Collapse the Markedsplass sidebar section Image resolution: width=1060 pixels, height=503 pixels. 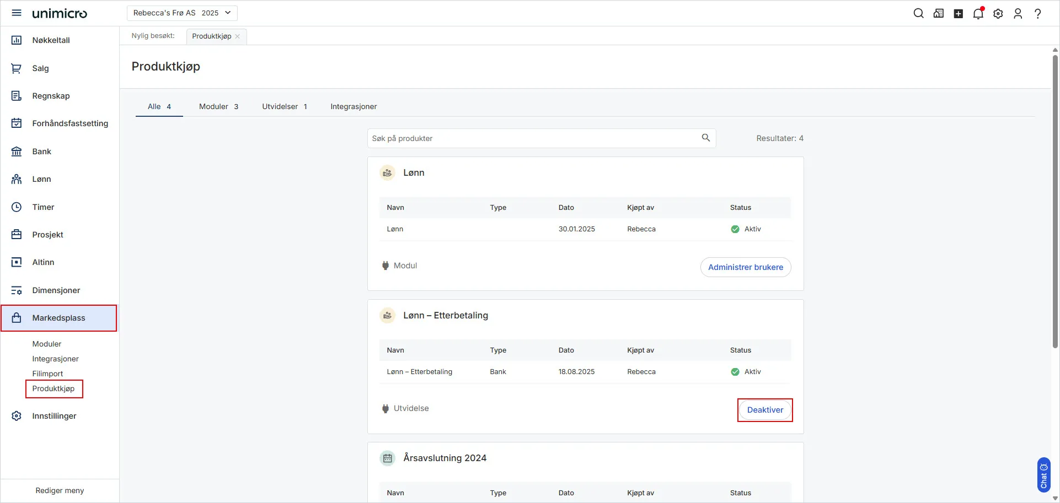click(58, 318)
